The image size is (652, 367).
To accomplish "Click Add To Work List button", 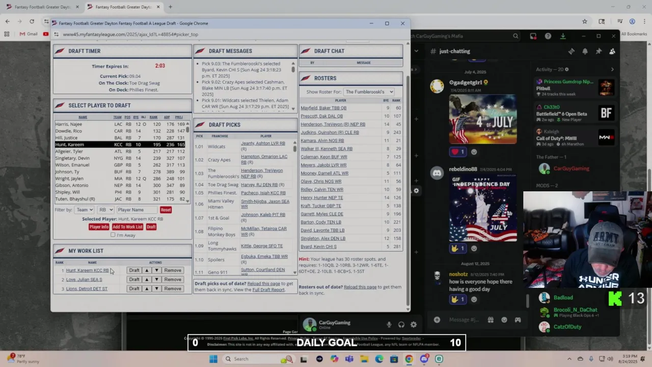I will pyautogui.click(x=127, y=227).
